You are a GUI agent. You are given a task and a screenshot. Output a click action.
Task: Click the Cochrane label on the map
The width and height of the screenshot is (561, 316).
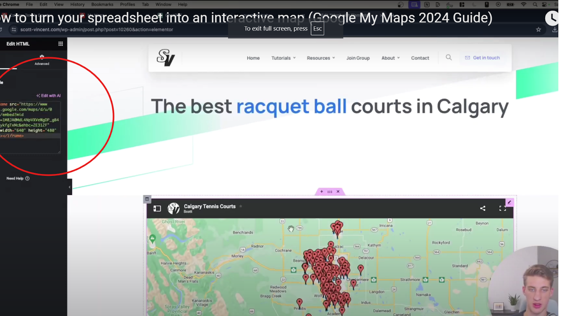click(283, 250)
